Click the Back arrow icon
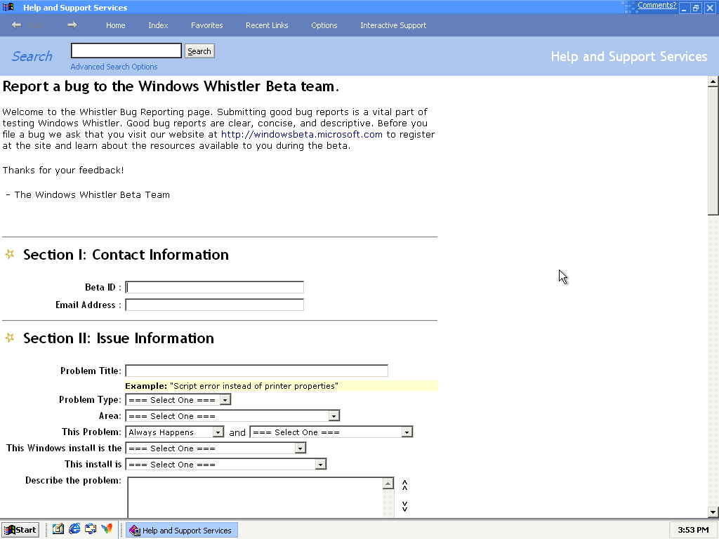 tap(17, 25)
